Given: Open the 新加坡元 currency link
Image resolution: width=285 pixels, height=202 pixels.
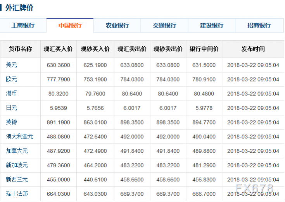Looking at the screenshot, I should (17, 165).
